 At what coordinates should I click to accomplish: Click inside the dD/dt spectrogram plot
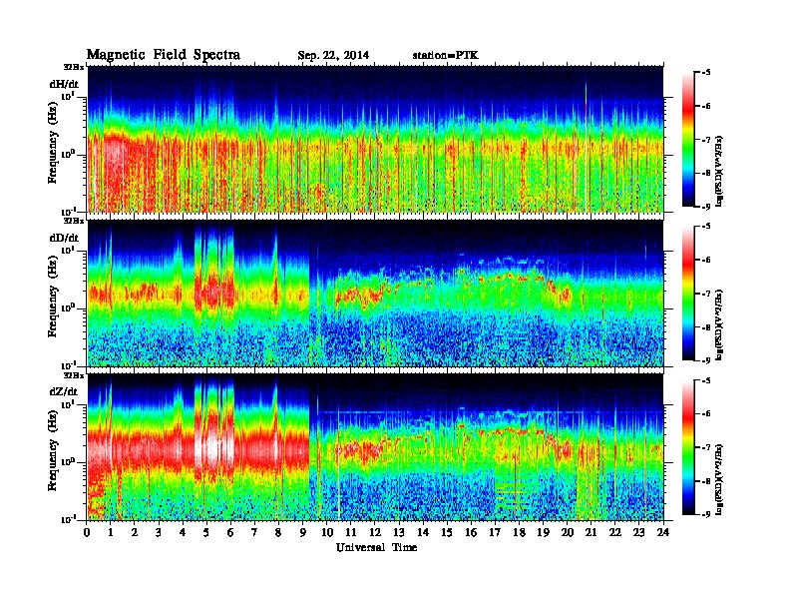(376, 293)
